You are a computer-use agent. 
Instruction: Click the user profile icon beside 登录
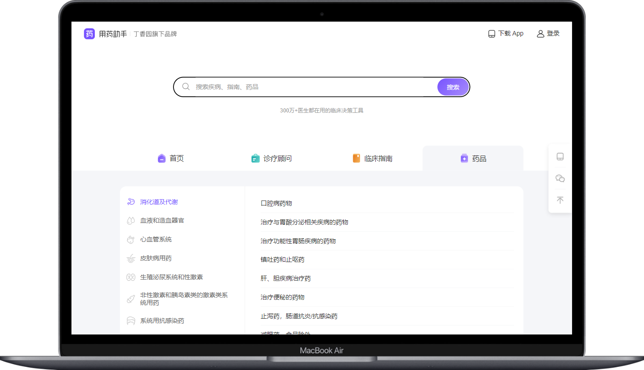click(x=541, y=34)
